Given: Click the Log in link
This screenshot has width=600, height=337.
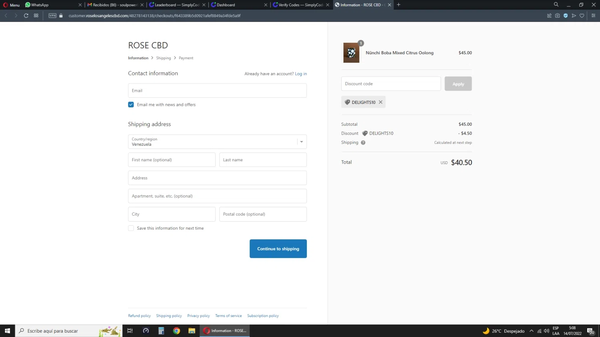Looking at the screenshot, I should [301, 74].
